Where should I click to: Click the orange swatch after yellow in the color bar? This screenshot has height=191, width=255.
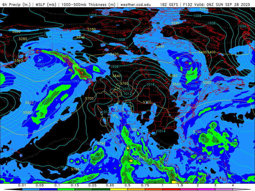(136, 189)
